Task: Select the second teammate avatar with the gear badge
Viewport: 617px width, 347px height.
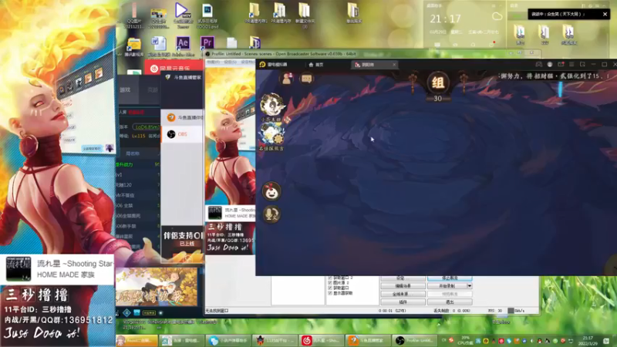Action: pos(271,133)
